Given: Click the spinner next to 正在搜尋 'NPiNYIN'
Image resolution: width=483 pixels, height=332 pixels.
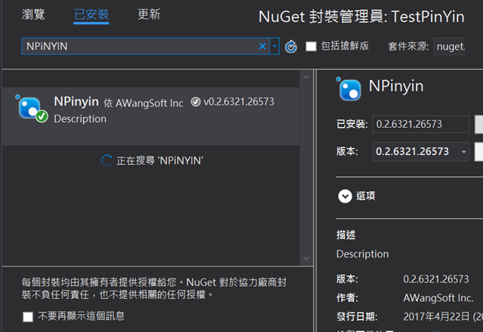Looking at the screenshot, I should (106, 160).
